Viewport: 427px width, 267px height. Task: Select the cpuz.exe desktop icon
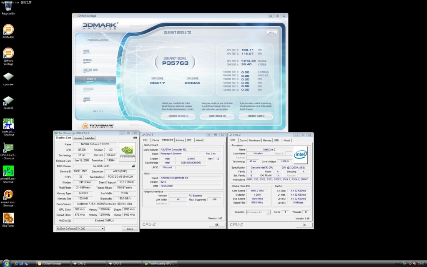click(8, 79)
